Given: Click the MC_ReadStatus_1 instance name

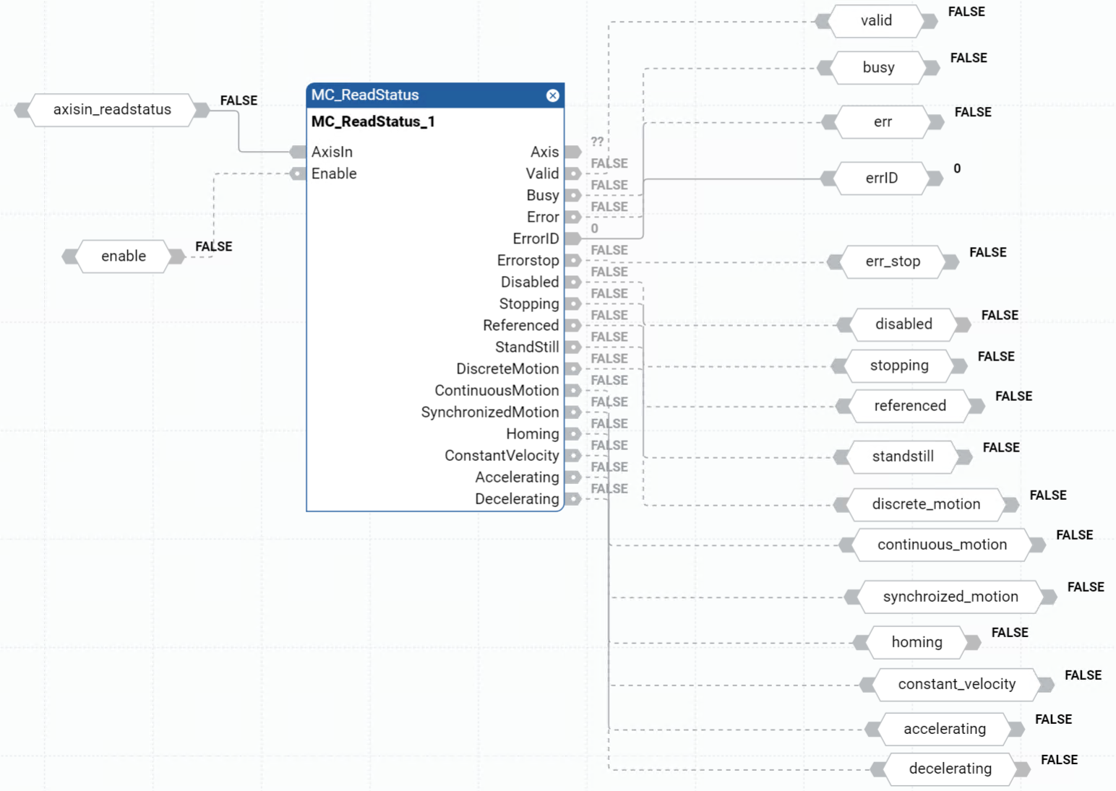Looking at the screenshot, I should (373, 121).
